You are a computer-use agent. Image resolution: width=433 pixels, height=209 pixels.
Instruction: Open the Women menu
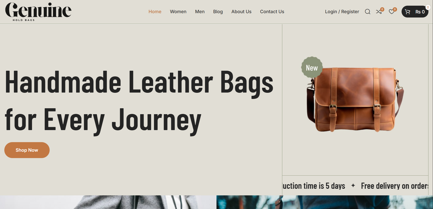[x=178, y=12]
